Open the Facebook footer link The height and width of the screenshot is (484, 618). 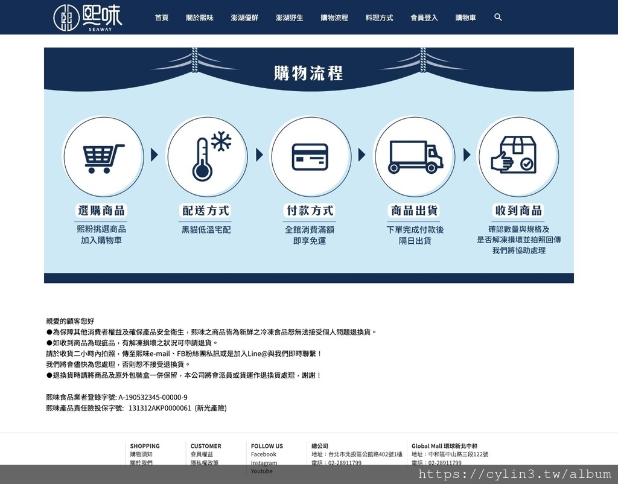[264, 454]
